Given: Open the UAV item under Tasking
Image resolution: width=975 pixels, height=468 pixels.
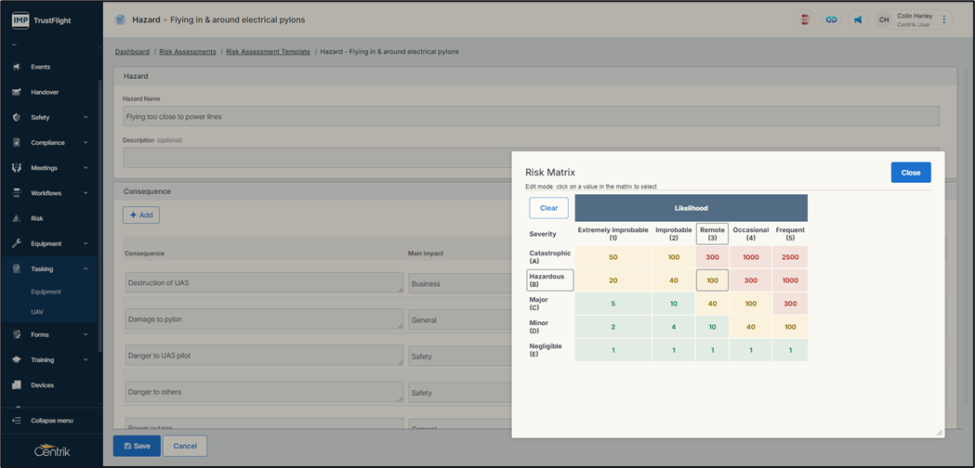Looking at the screenshot, I should tap(37, 312).
